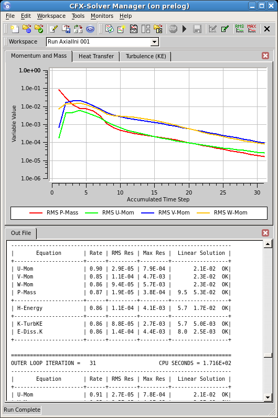Click the Define Run new-file icon
This screenshot has width=278, height=418.
[x=15, y=28]
